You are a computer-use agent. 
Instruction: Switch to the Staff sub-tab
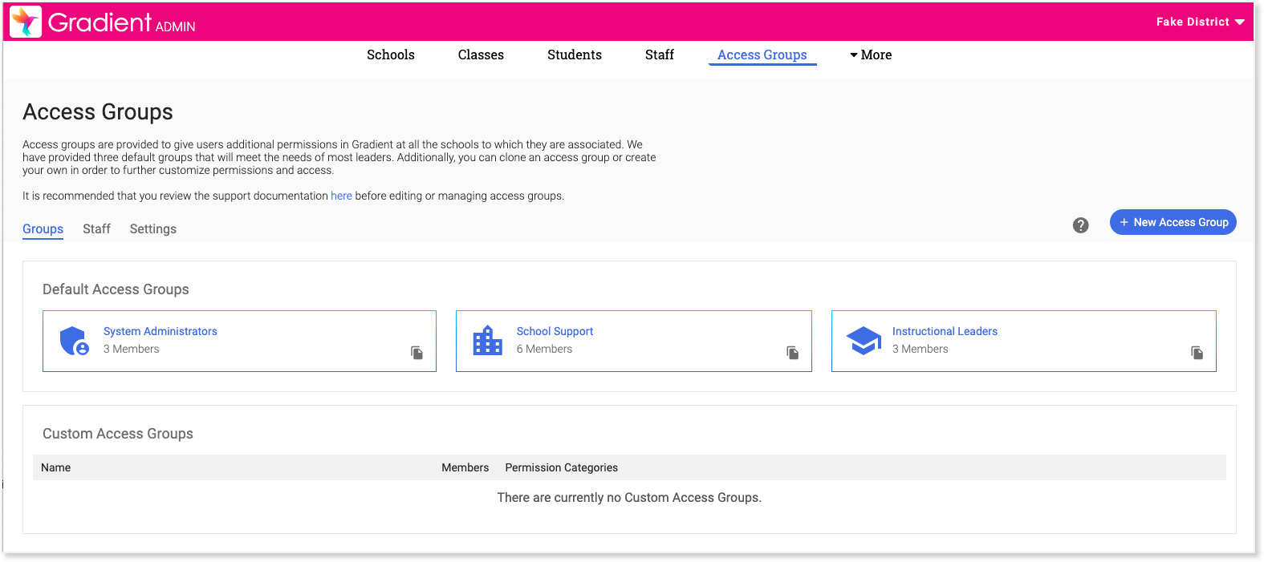point(96,228)
